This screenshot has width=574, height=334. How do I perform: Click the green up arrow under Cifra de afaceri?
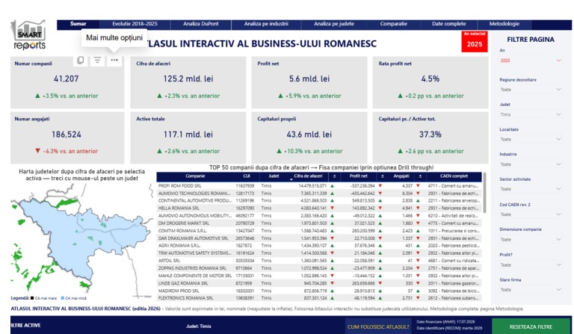160,96
